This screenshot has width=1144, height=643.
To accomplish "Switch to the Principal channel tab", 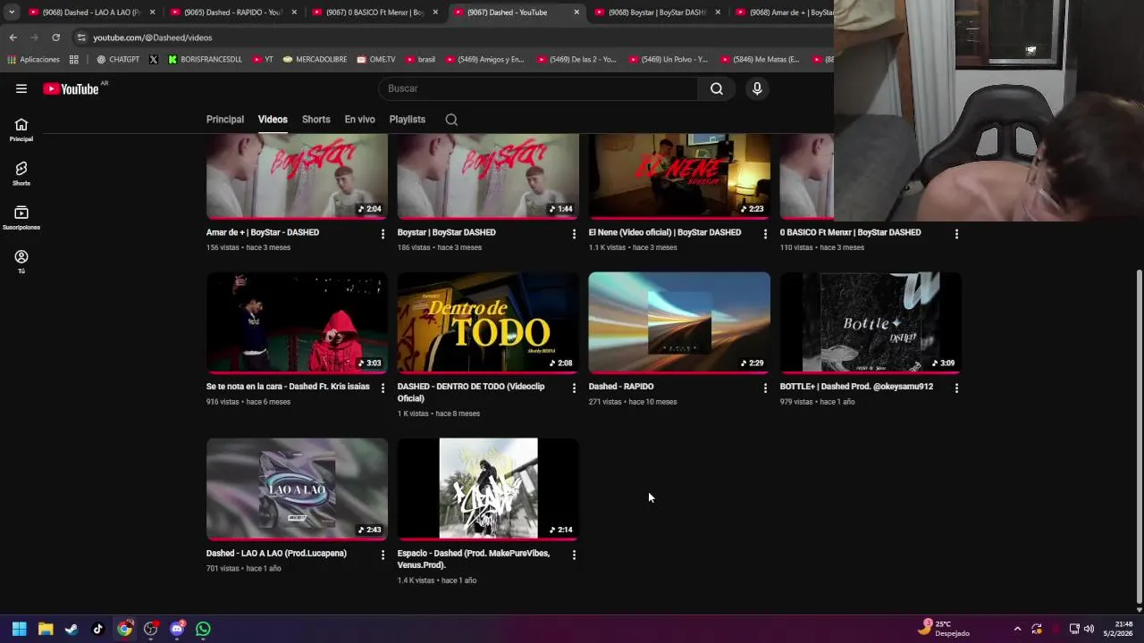I will [x=225, y=120].
